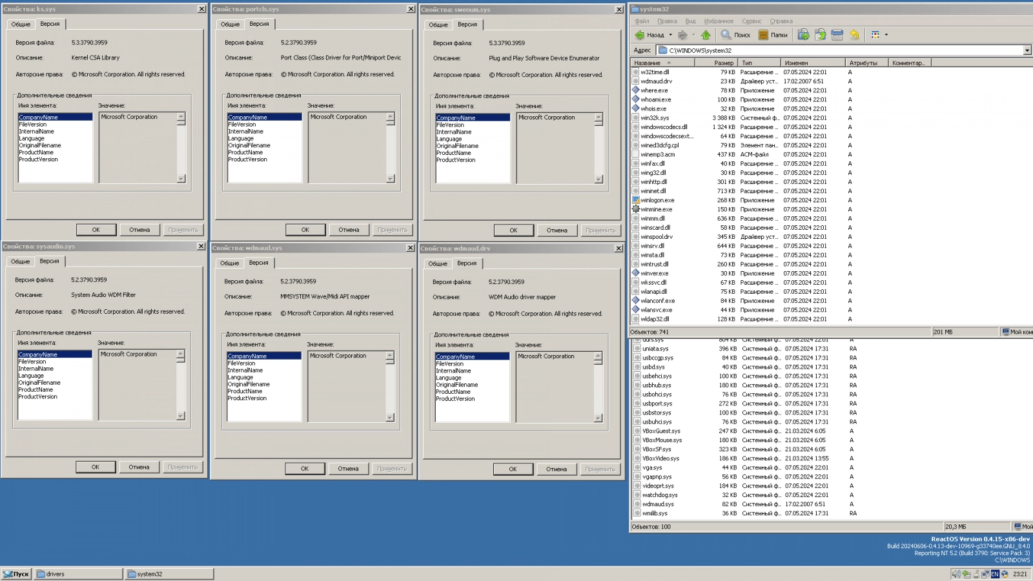Viewport: 1033px width, 581px height.
Task: Click the volume speaker tray icon
Action: (956, 574)
